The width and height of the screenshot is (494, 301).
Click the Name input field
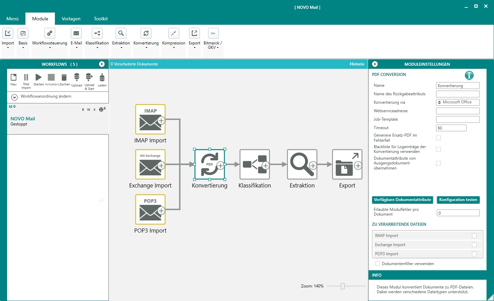458,86
